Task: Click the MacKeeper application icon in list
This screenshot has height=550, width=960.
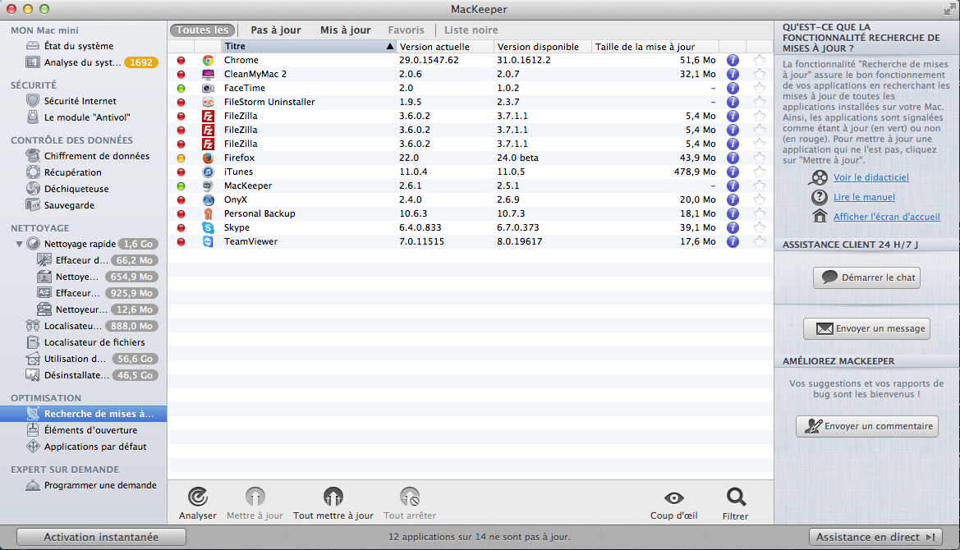Action: pos(208,186)
